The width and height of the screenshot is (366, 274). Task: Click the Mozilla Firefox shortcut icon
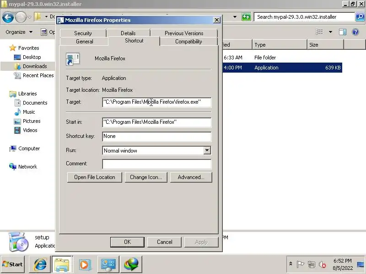[73, 59]
